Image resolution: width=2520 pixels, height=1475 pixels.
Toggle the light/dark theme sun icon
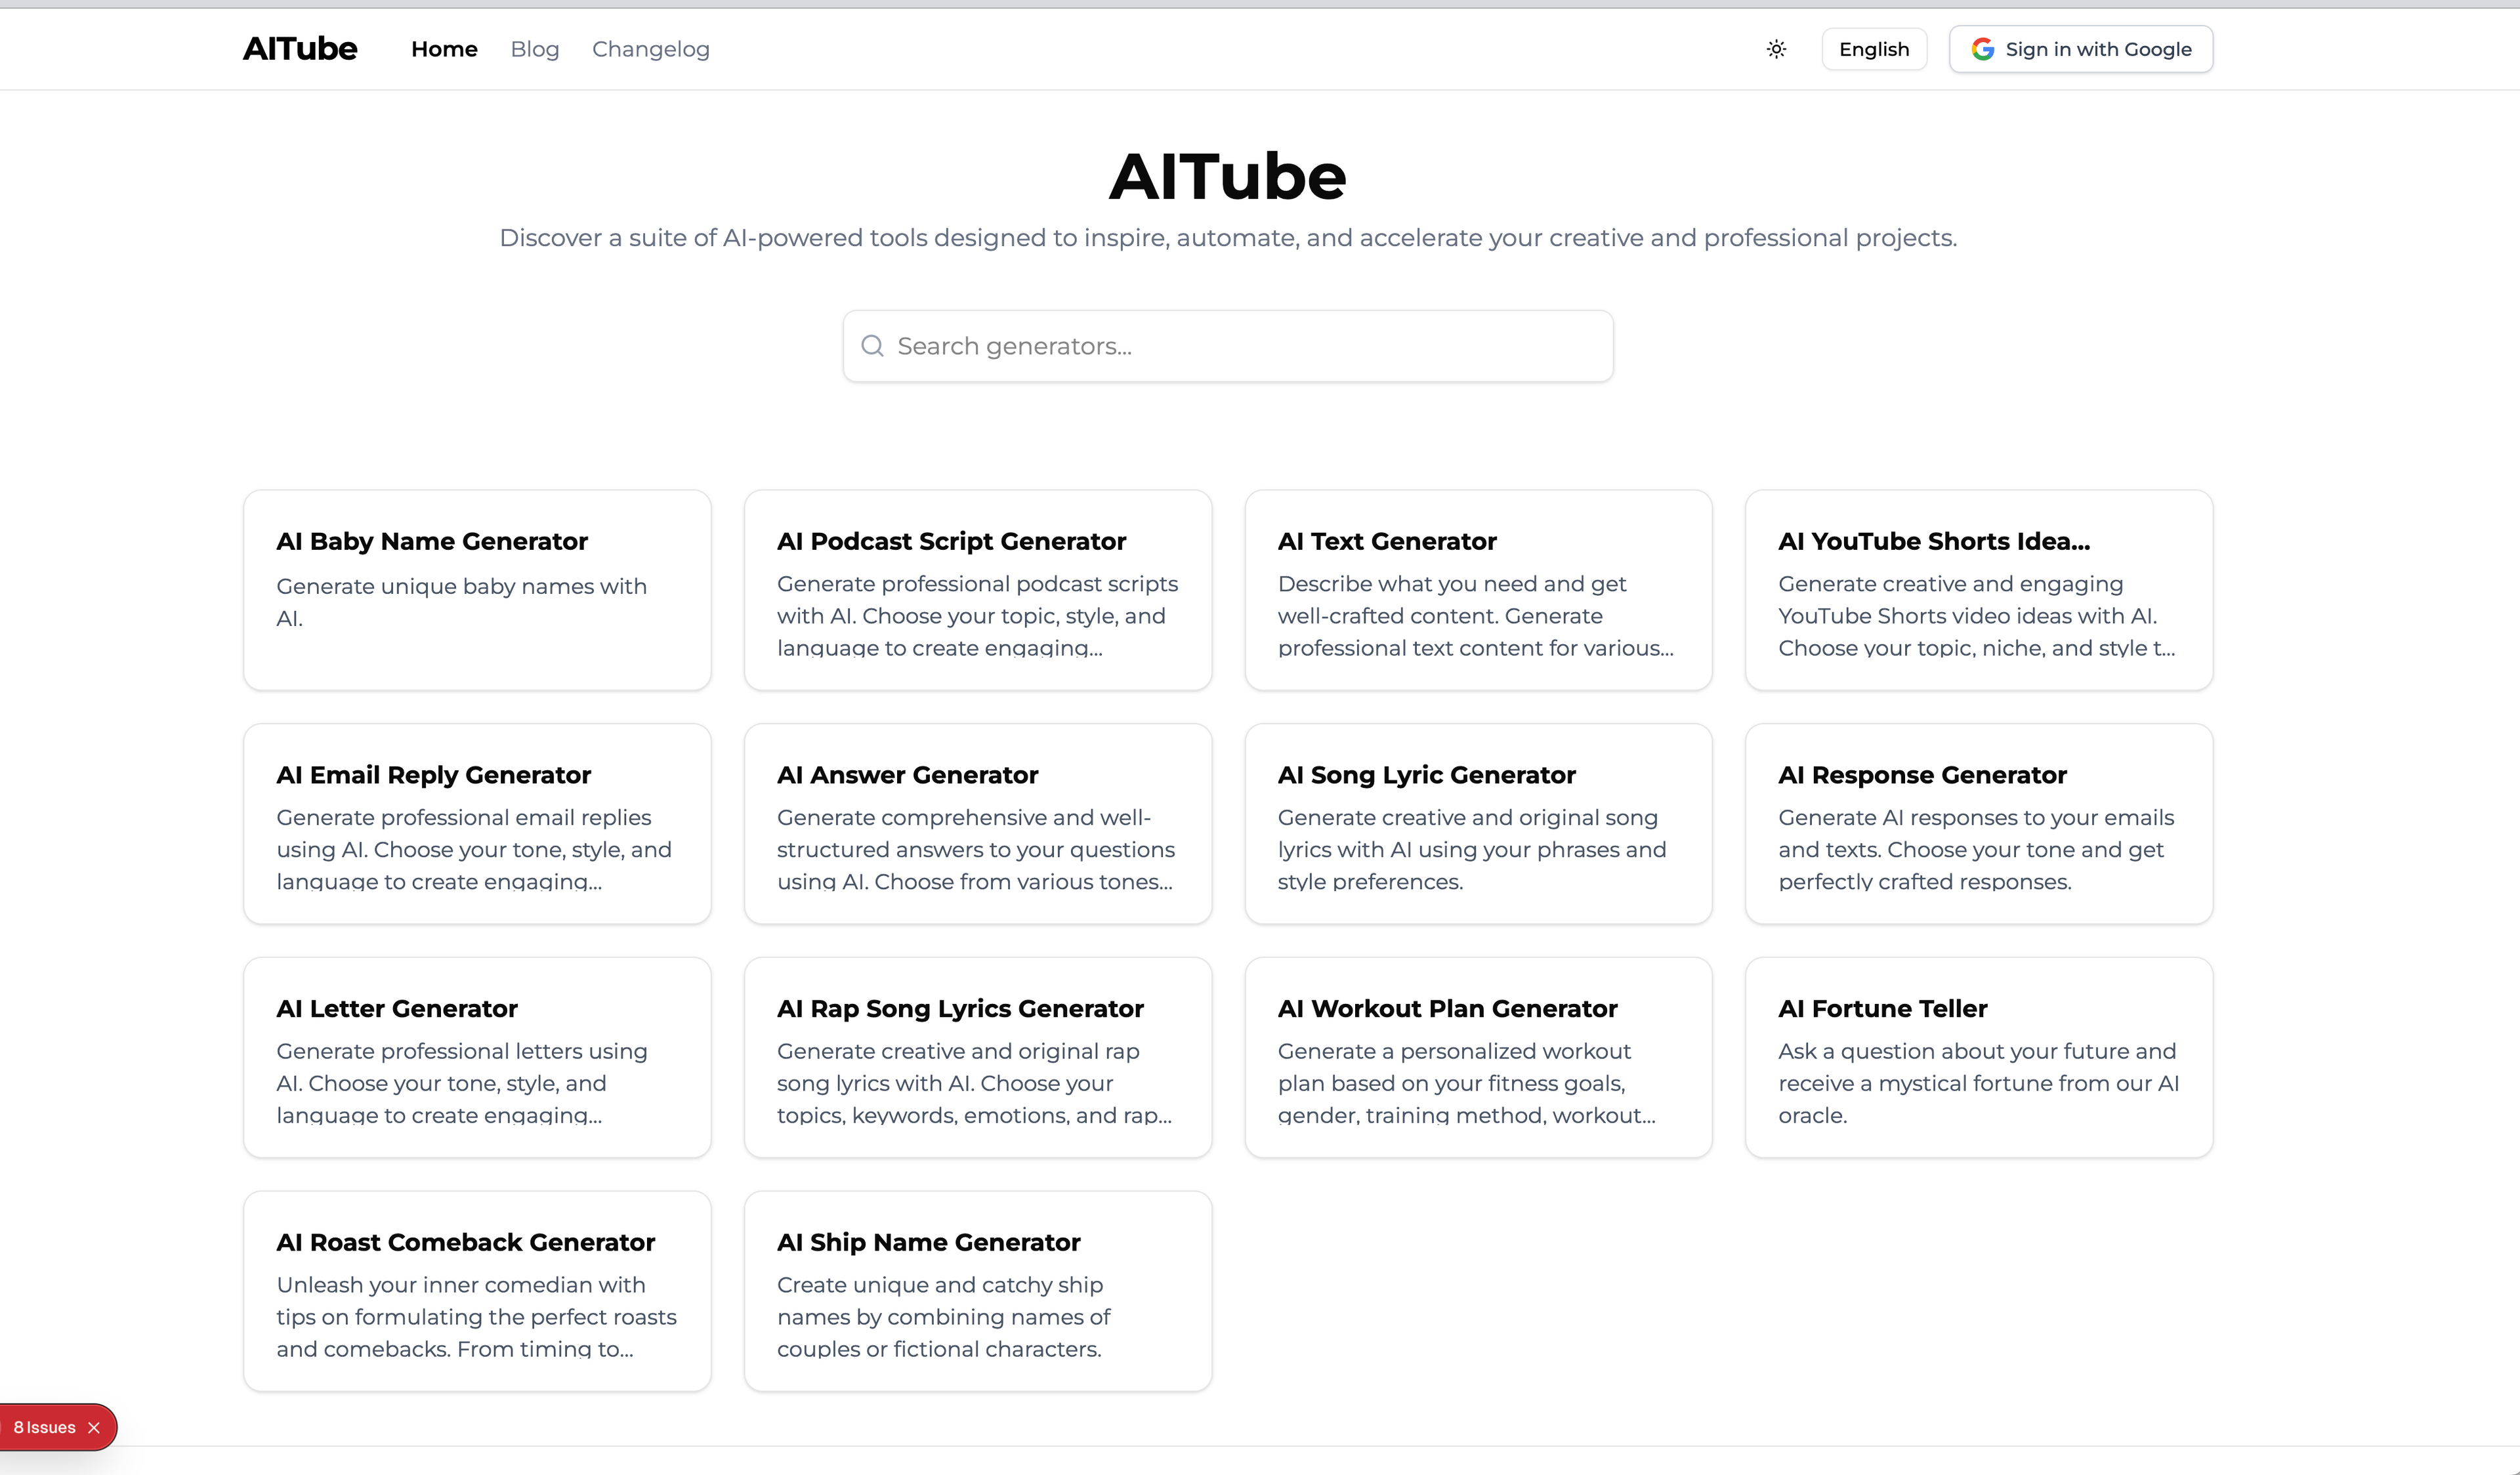[1776, 49]
